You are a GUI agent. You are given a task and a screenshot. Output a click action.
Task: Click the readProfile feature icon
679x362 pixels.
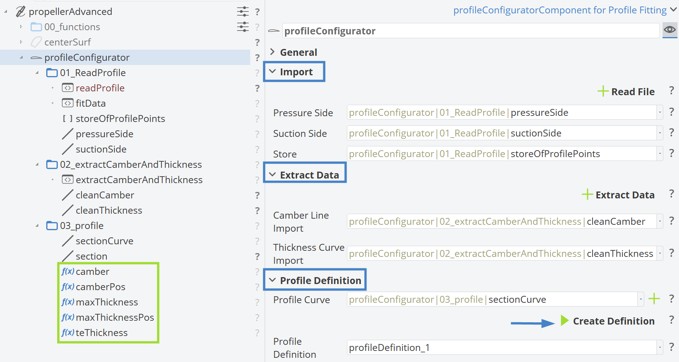click(x=68, y=88)
